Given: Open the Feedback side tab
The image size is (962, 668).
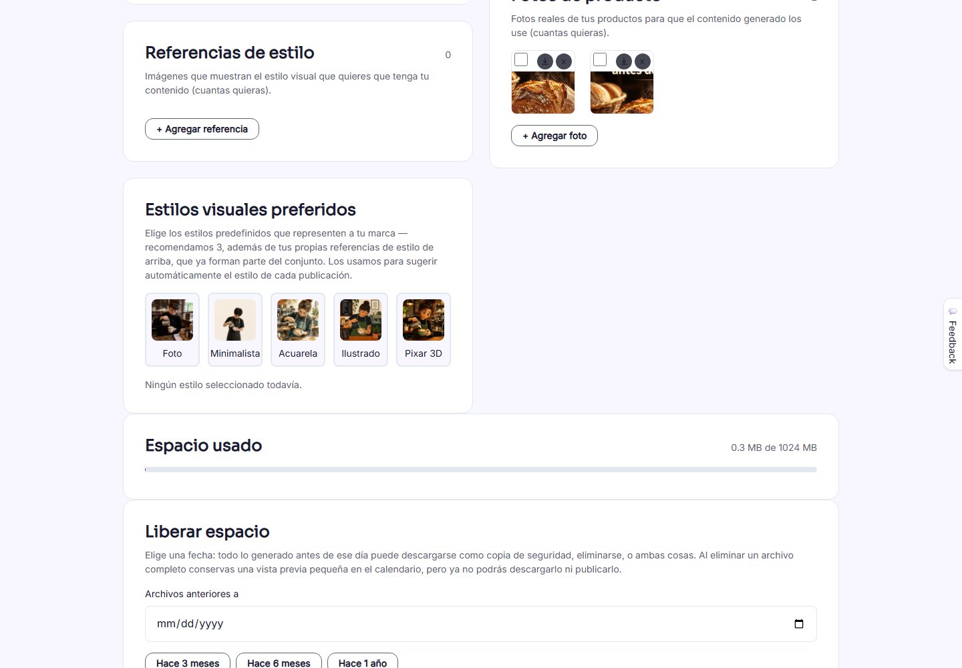Looking at the screenshot, I should 953,334.
